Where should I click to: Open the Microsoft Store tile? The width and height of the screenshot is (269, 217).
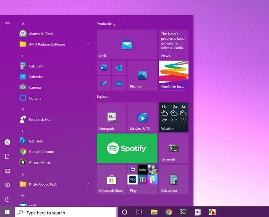(x=111, y=179)
